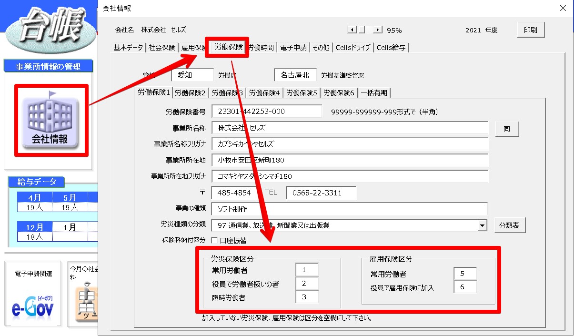The width and height of the screenshot is (574, 336).
Task: Close the 会社情報 dialog
Action: [x=563, y=8]
